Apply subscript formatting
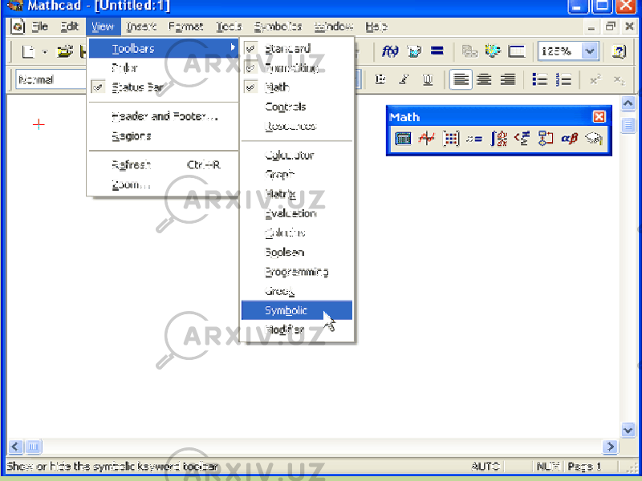642x481 pixels. 619,79
